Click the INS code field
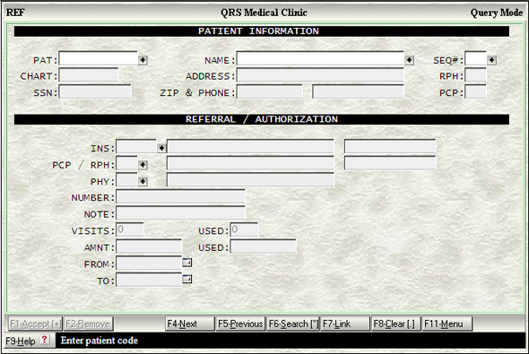The height and width of the screenshot is (354, 529). coord(136,147)
